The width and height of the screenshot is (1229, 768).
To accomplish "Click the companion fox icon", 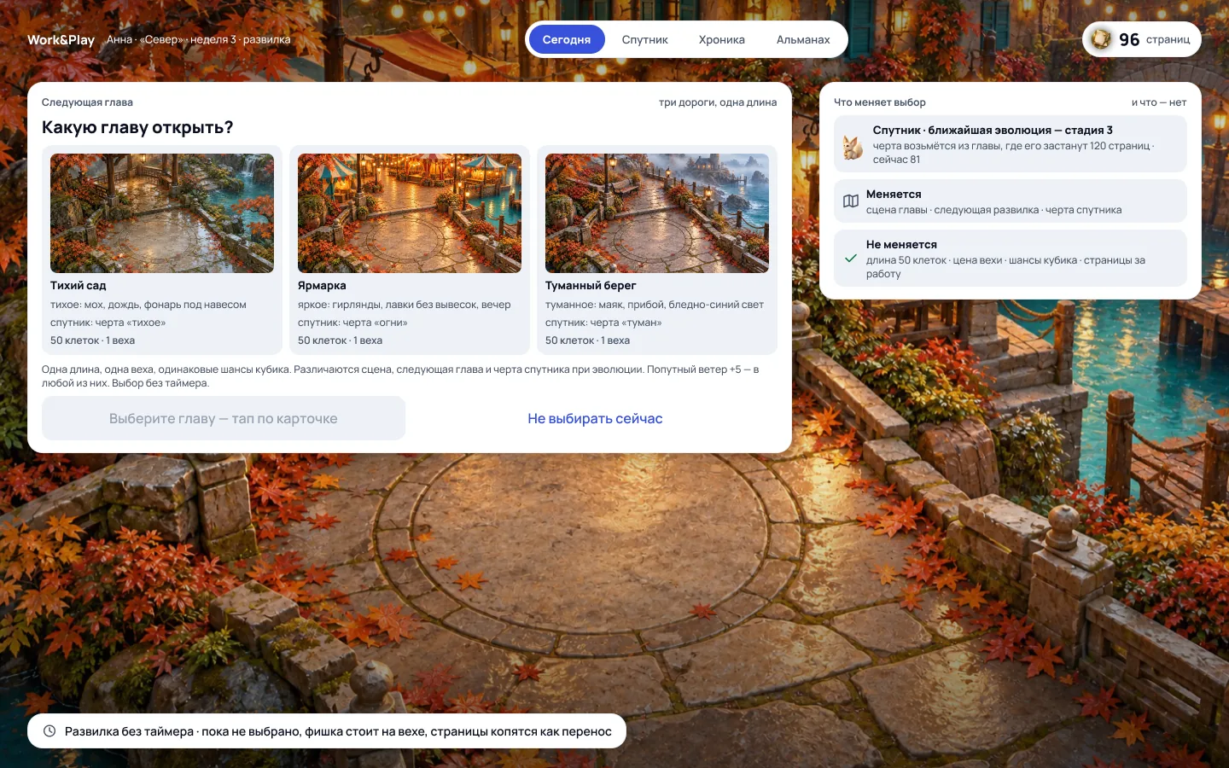I will click(852, 147).
